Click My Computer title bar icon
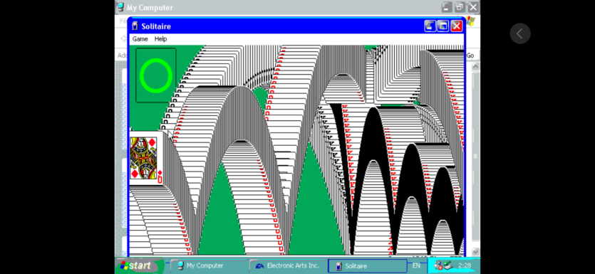The width and height of the screenshot is (595, 274). [120, 7]
